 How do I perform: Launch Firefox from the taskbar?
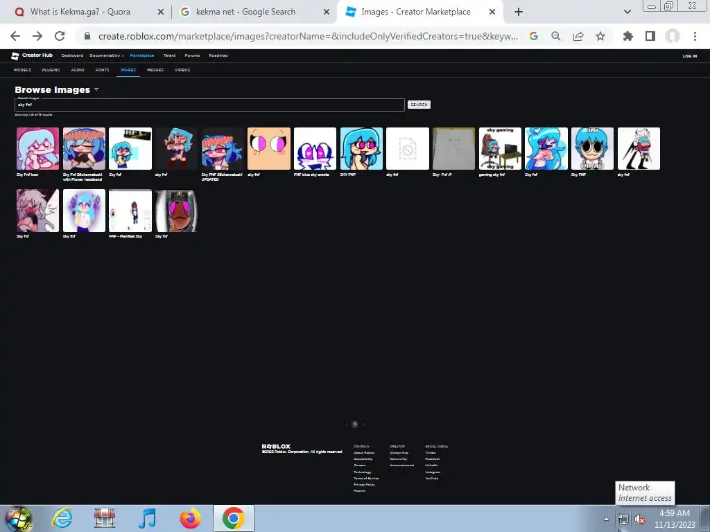(190, 518)
